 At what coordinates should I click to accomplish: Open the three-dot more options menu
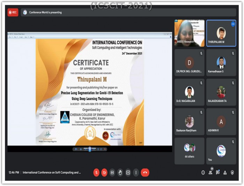136,172
